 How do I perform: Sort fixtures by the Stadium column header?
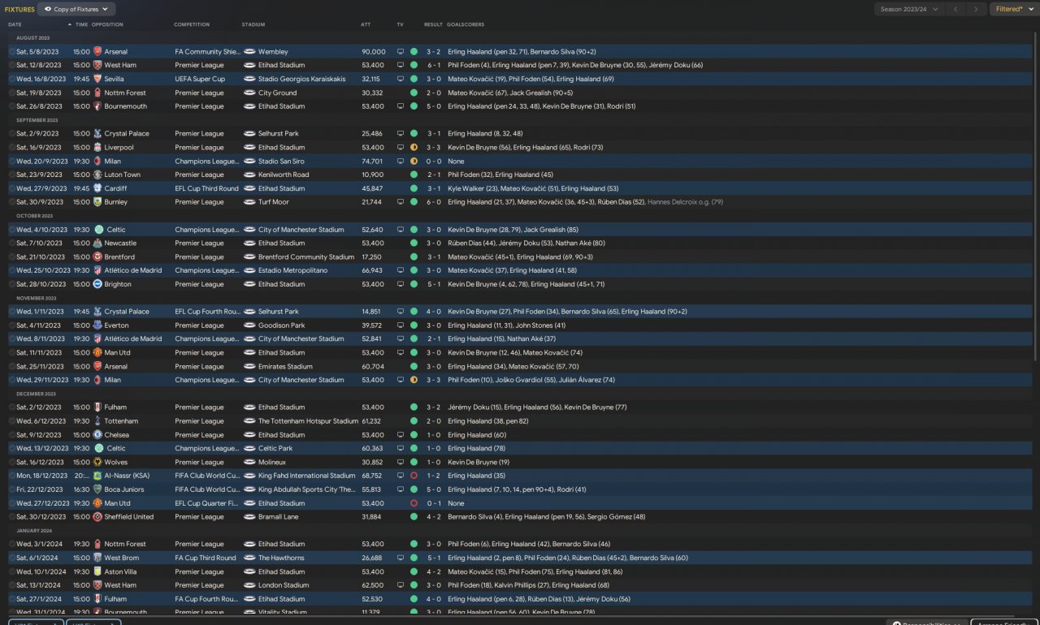253,24
